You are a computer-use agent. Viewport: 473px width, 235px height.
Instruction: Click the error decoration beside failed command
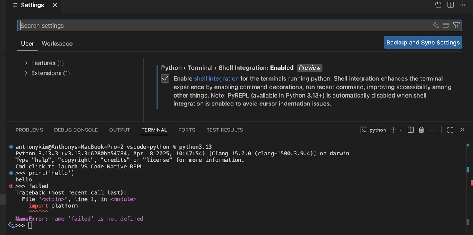10,186
